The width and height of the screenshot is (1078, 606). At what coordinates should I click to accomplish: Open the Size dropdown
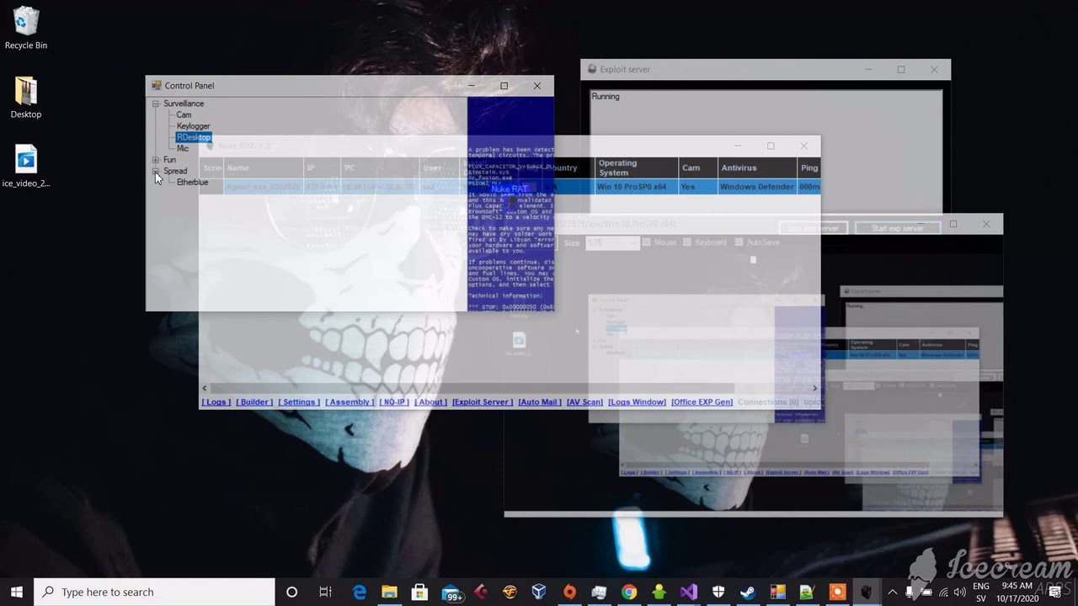[x=612, y=242]
